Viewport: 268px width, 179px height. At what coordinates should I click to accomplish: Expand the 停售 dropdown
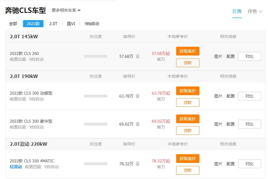coord(255,11)
